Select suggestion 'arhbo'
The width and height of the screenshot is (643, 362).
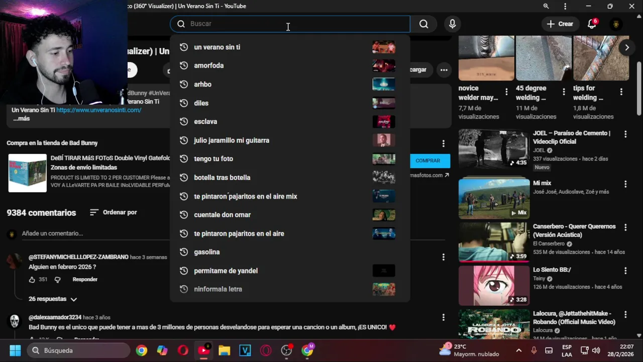(x=290, y=84)
